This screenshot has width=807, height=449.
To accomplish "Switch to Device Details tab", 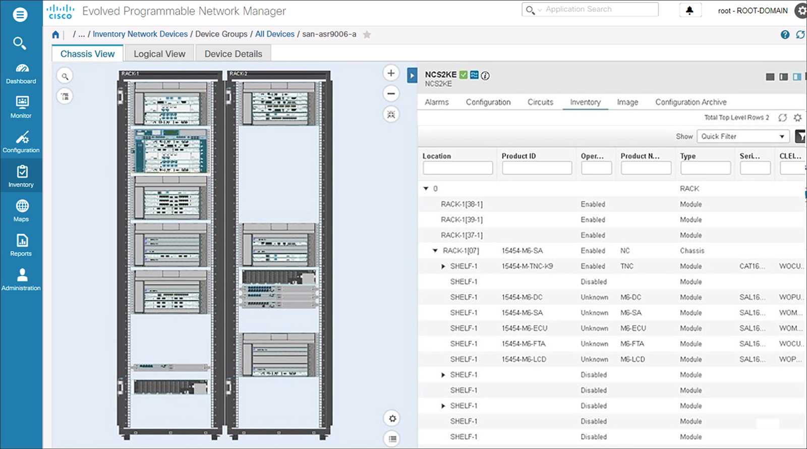I will click(233, 53).
